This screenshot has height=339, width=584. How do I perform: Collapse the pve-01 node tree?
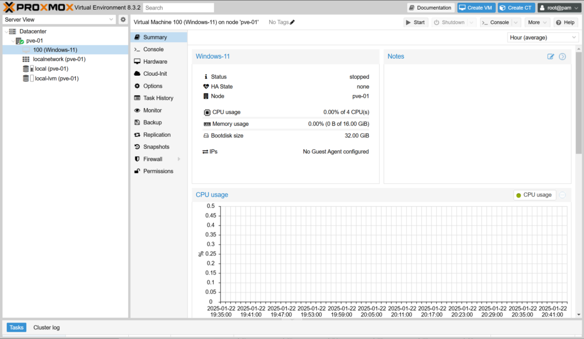click(x=13, y=41)
